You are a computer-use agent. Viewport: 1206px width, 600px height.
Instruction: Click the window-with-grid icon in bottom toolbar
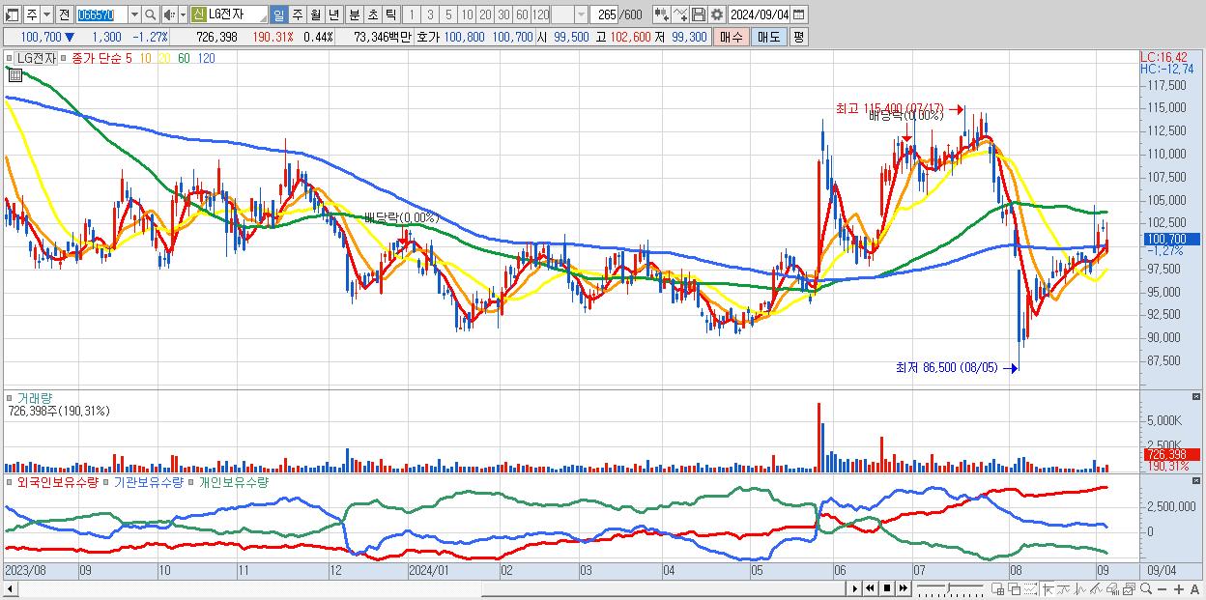(997, 588)
